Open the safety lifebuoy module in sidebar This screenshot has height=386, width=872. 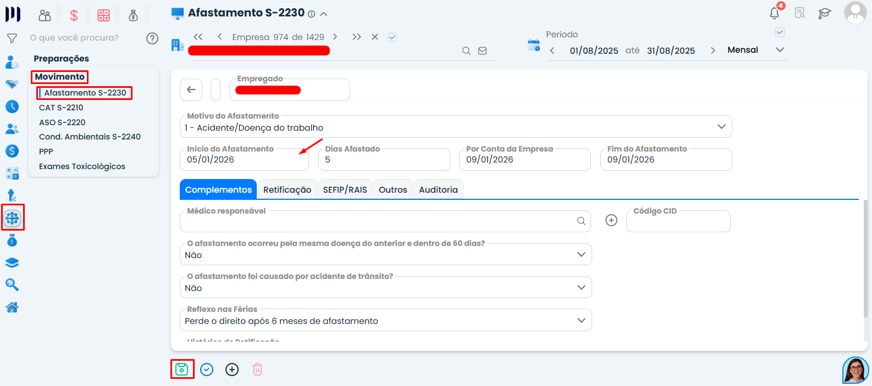12,218
